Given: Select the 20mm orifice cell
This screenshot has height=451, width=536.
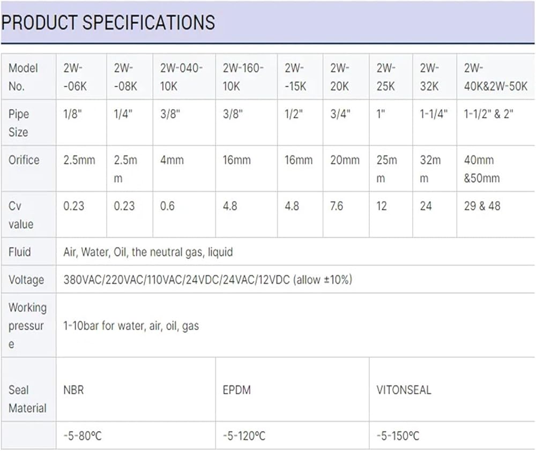Looking at the screenshot, I should (346, 168).
